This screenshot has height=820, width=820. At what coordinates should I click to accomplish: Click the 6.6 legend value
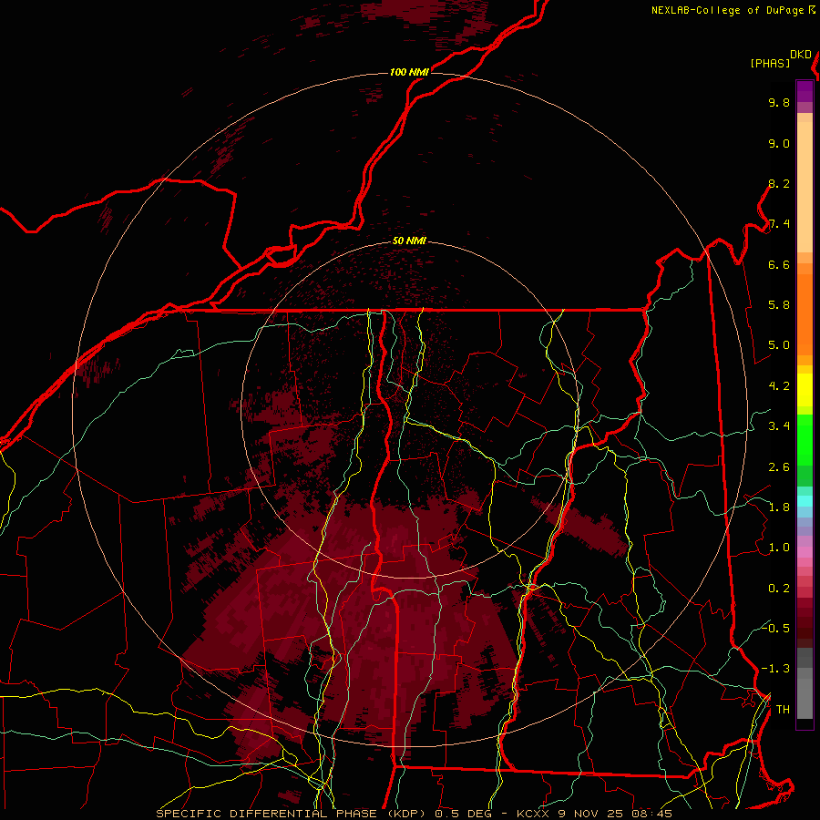tap(779, 264)
